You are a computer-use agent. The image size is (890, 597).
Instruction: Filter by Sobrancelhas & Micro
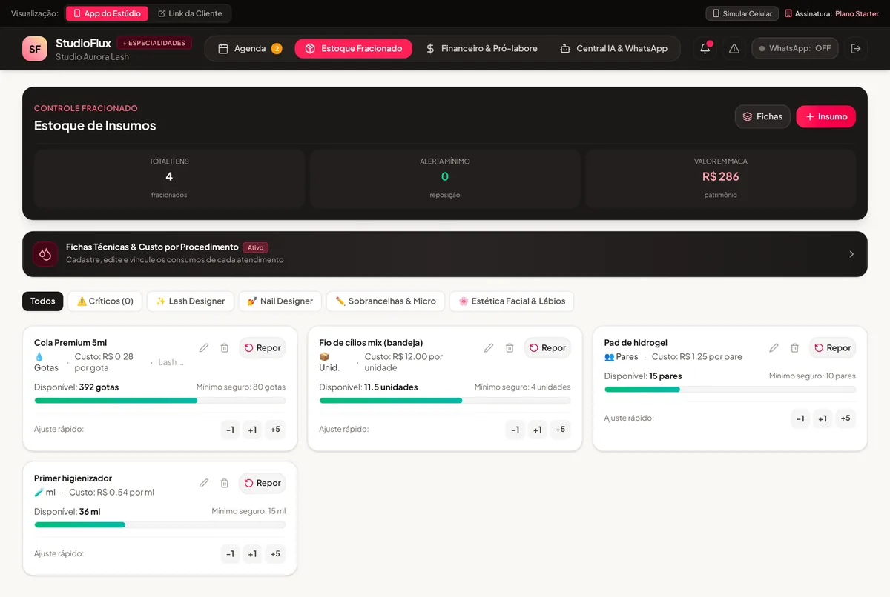(x=386, y=301)
